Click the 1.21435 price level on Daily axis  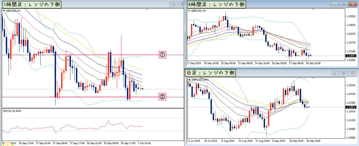[x=351, y=120]
